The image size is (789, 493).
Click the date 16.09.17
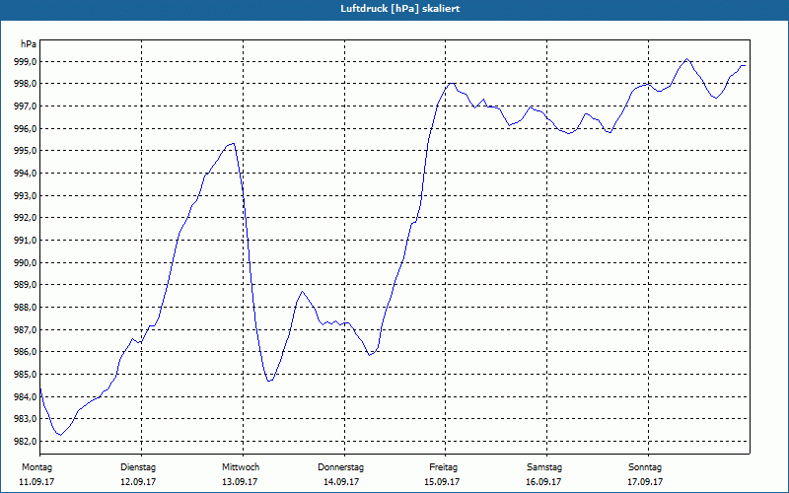tap(543, 482)
